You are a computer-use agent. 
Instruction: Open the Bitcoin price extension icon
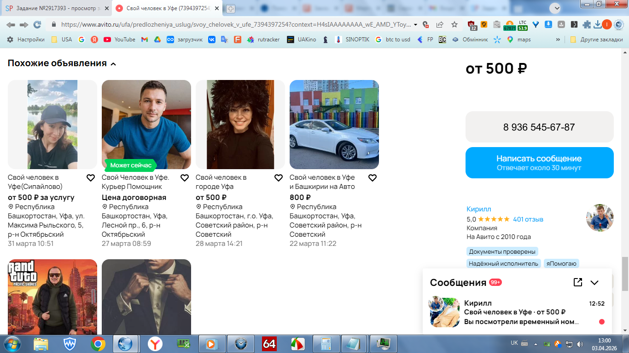pos(509,25)
